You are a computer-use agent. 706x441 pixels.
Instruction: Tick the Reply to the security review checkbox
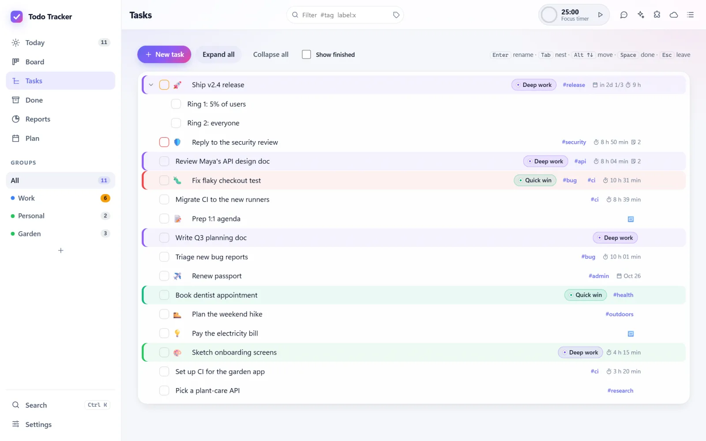(x=164, y=142)
